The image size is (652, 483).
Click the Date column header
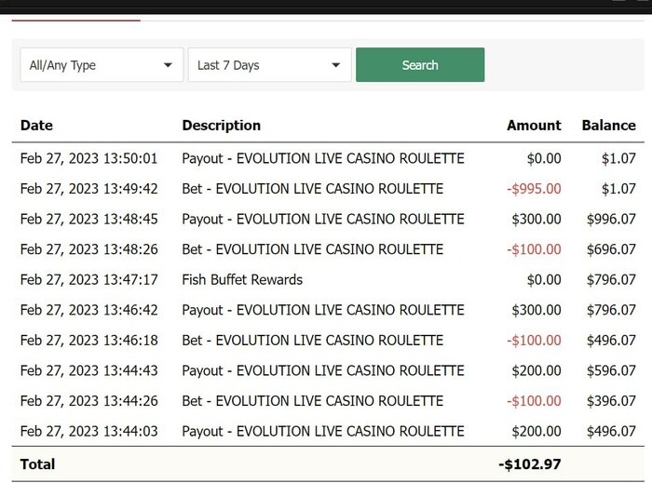pos(36,125)
